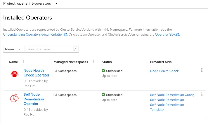The width and height of the screenshot is (208, 124).
Task: Open the Node Health Check API link
Action: coord(164,71)
